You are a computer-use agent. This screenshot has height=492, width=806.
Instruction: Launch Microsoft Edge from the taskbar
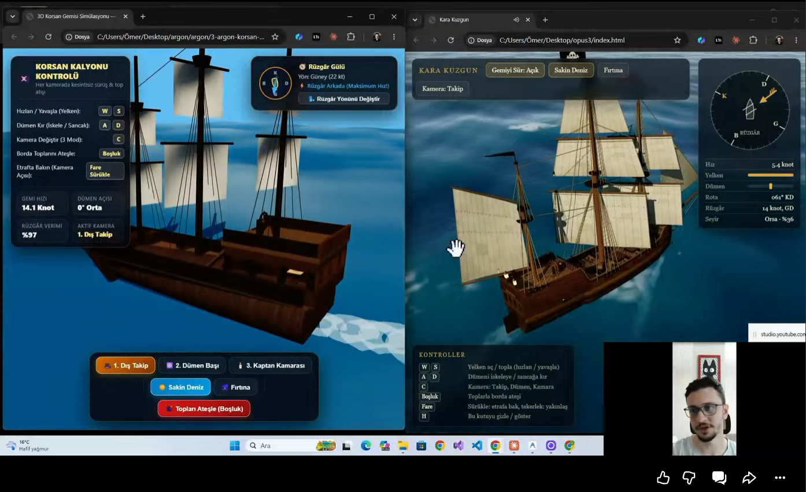[x=366, y=446]
